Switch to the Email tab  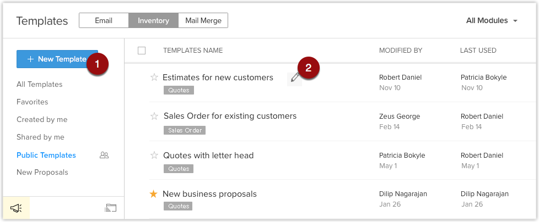(x=104, y=20)
